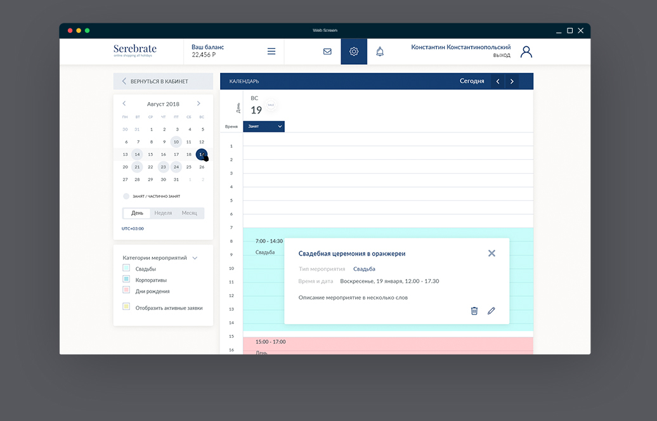657x421 pixels.
Task: Click the user profile avatar icon
Action: tap(526, 52)
